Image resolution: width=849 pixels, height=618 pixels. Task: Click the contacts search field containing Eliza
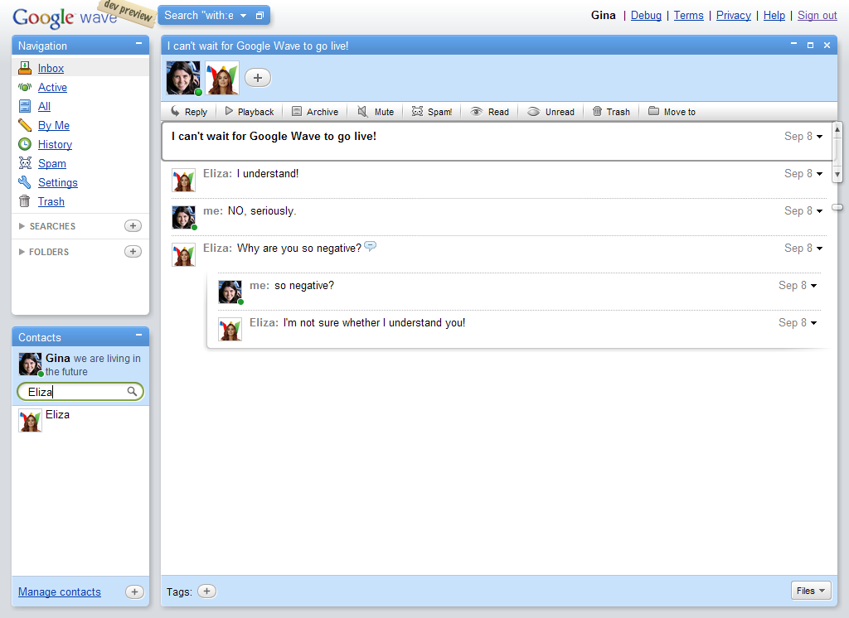[80, 392]
